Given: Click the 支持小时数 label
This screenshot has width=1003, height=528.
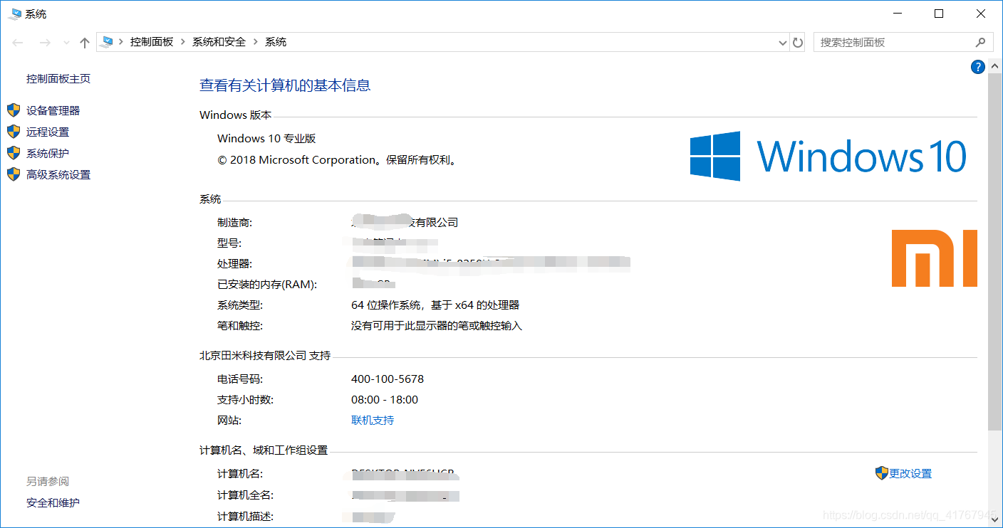Looking at the screenshot, I should 246,400.
